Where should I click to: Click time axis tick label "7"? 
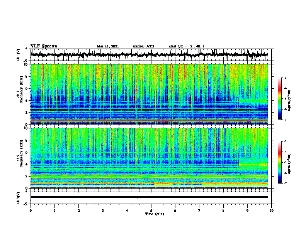tap(199, 211)
